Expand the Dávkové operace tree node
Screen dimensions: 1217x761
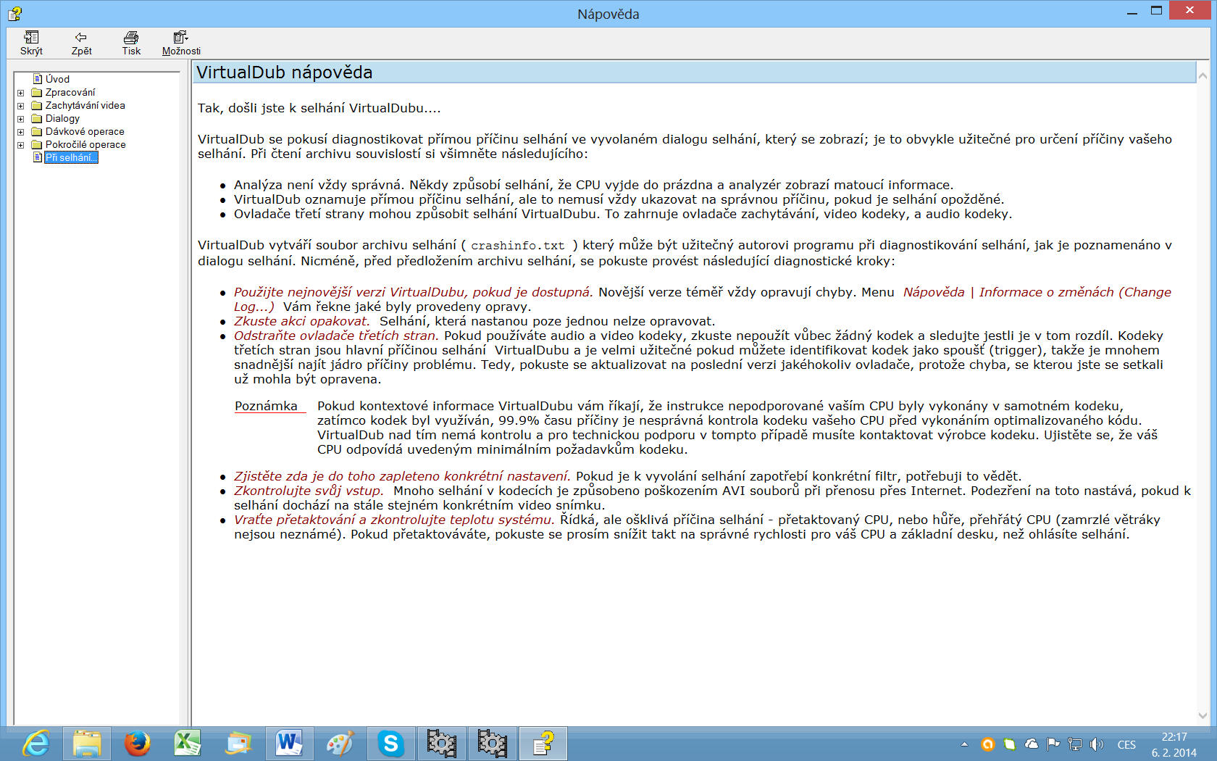click(x=21, y=132)
